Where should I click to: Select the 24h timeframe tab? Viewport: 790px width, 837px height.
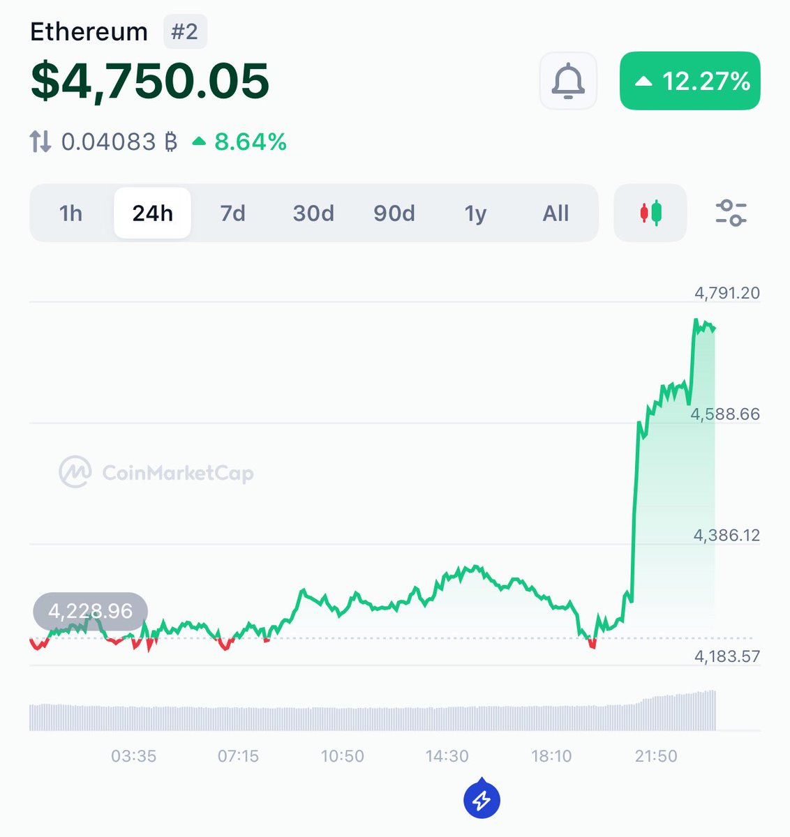coord(152,213)
